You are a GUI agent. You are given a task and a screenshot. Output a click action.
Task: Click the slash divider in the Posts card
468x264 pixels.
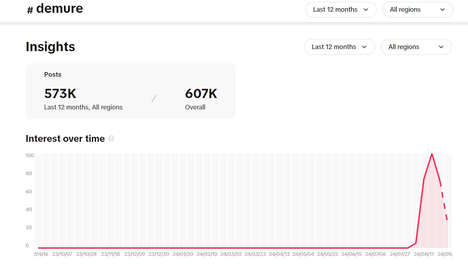[x=154, y=99]
